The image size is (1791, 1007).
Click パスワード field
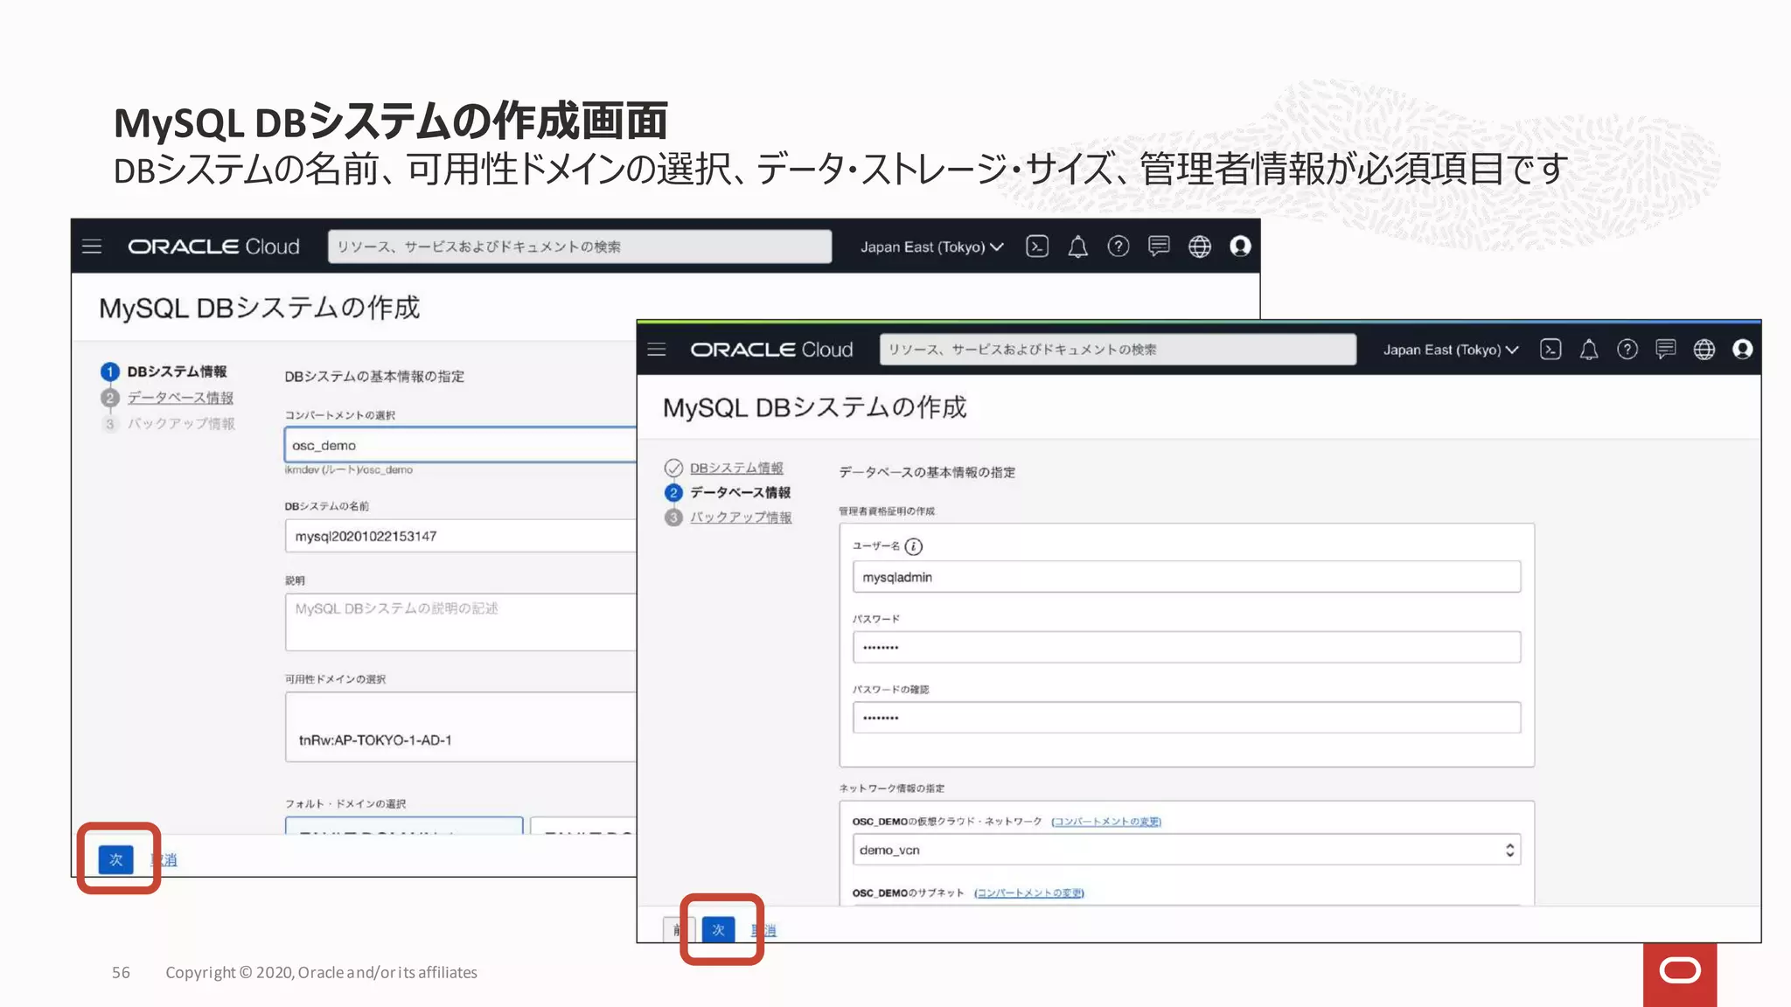pyautogui.click(x=1187, y=647)
